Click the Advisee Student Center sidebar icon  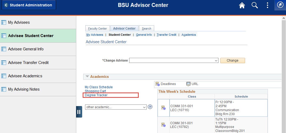4,36
